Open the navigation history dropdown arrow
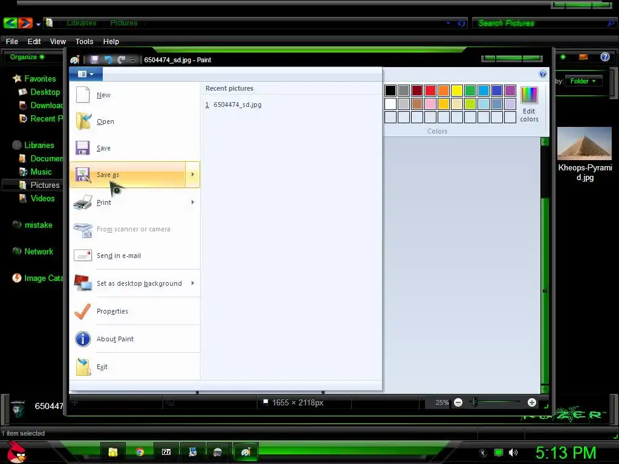Image resolution: width=619 pixels, height=464 pixels. click(x=38, y=24)
